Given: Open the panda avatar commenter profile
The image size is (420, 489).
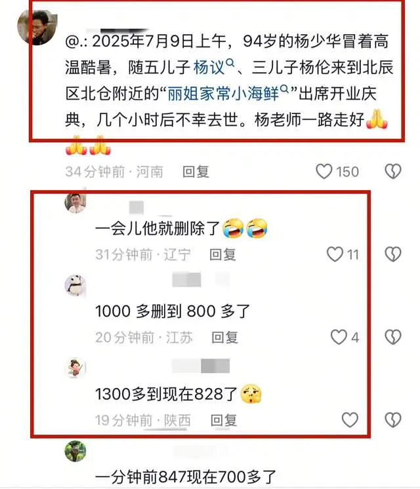Looking at the screenshot, I should click(x=75, y=285).
